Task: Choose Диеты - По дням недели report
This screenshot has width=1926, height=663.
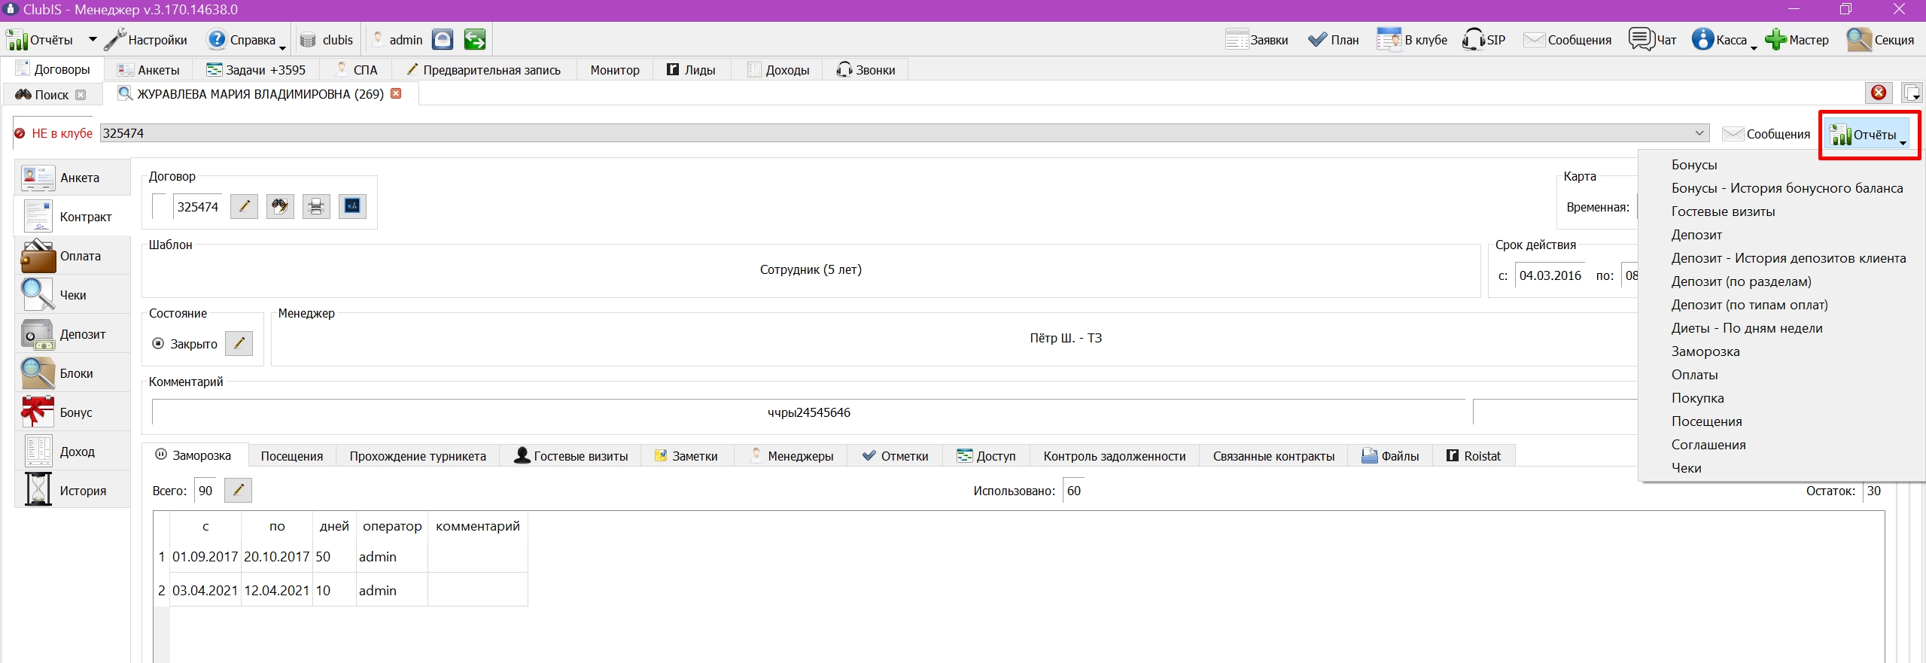Action: click(x=1746, y=328)
